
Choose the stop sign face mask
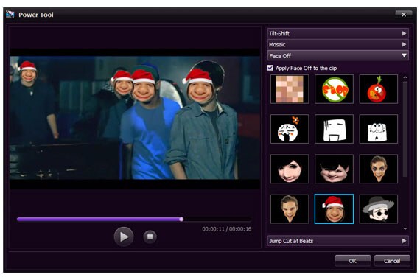coord(334,89)
